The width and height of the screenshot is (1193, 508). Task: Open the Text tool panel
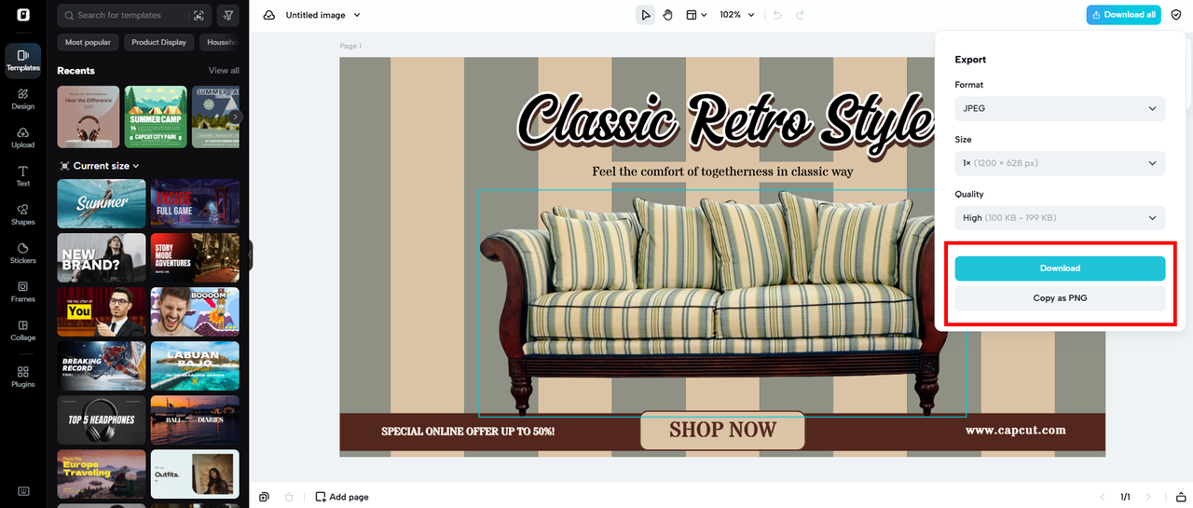tap(23, 176)
